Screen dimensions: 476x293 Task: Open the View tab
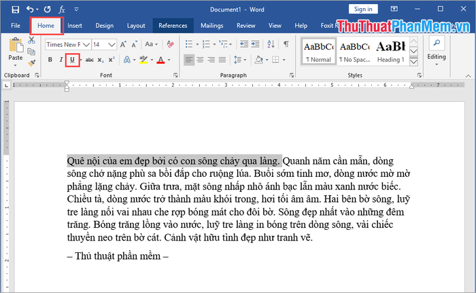[275, 26]
